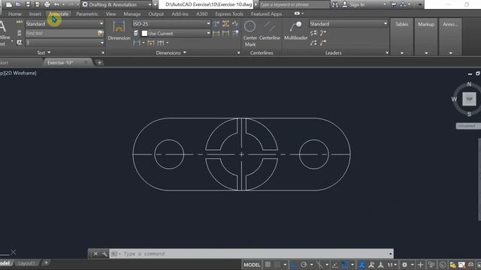Click the close X on command line

coord(95,253)
